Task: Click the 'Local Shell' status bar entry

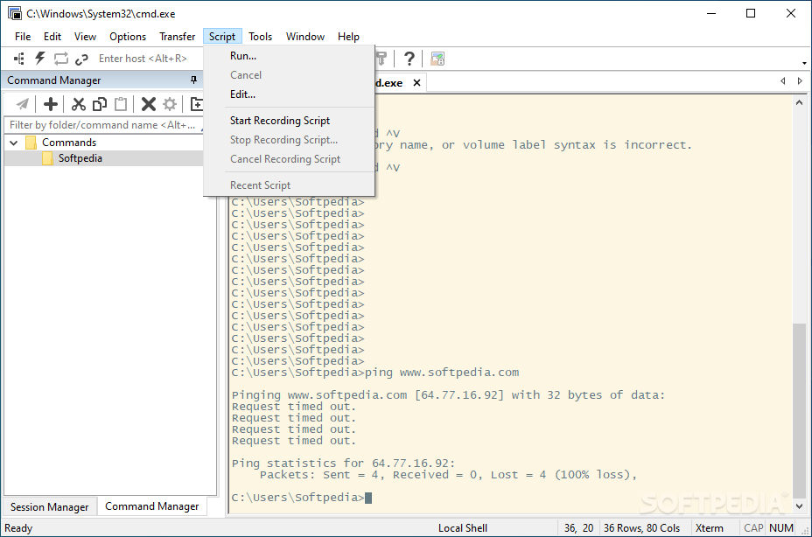Action: tap(463, 528)
